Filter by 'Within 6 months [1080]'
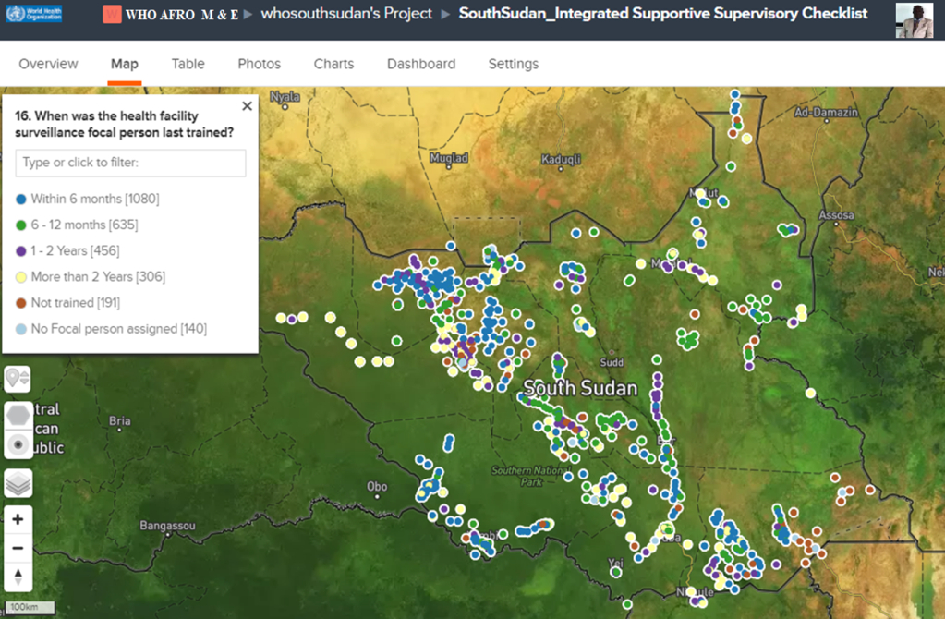945x619 pixels. [88, 199]
